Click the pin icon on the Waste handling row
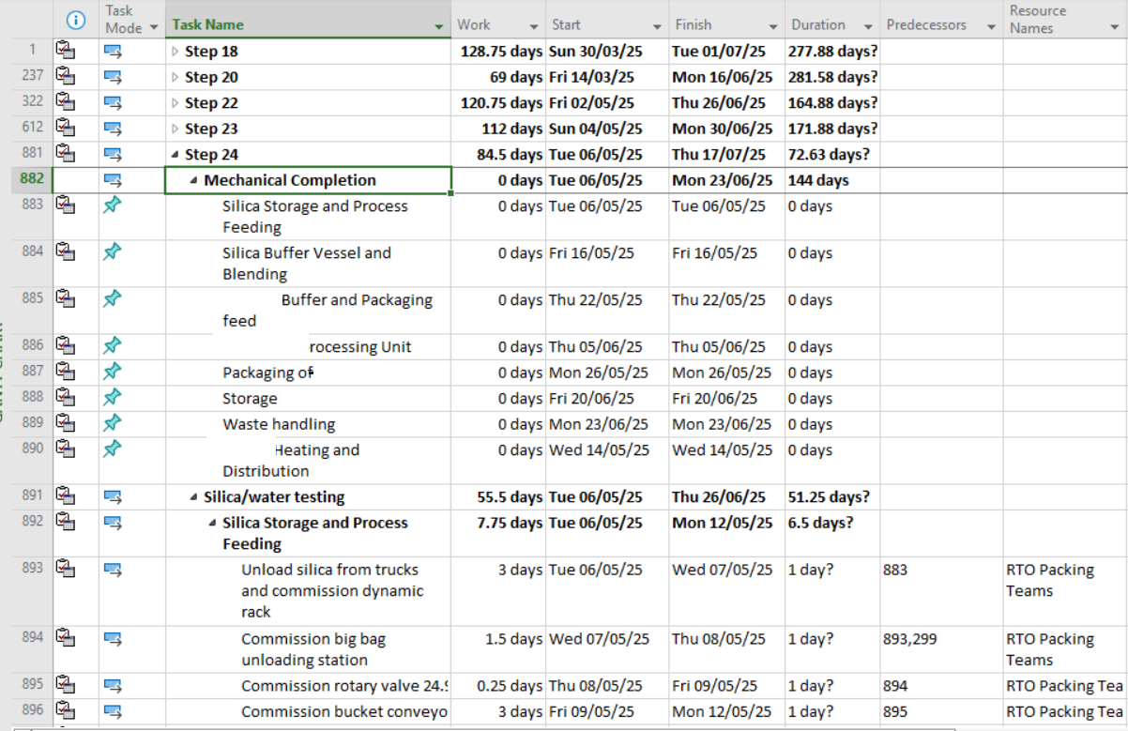This screenshot has width=1128, height=731. tap(112, 423)
